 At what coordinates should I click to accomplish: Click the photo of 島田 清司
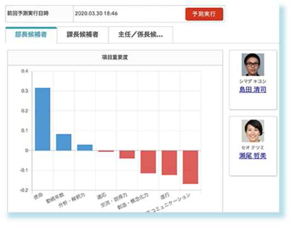[253, 65]
